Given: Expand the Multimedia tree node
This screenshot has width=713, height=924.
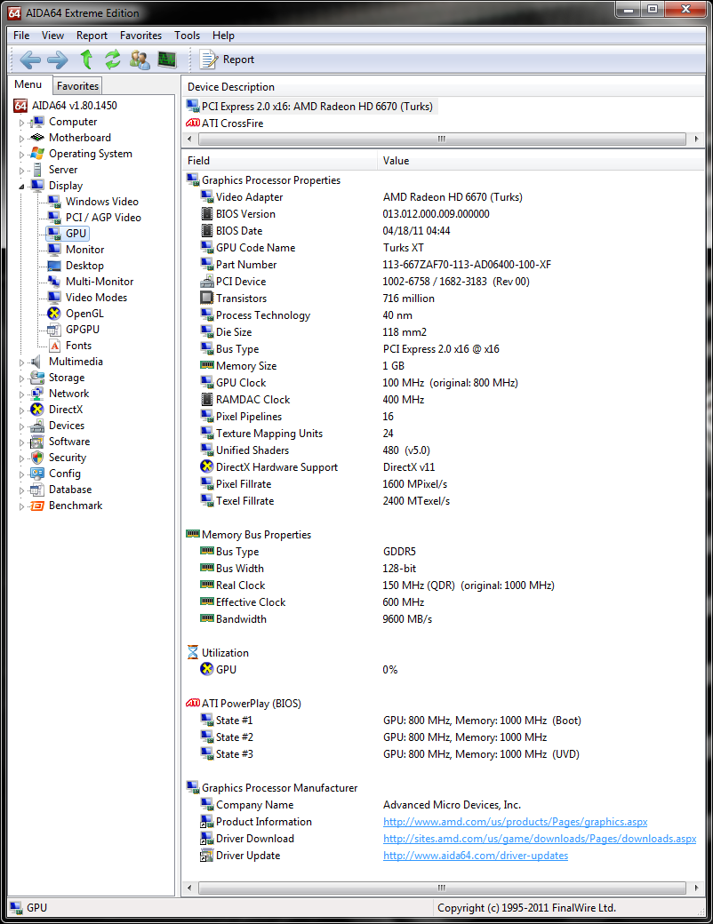Looking at the screenshot, I should [x=22, y=362].
